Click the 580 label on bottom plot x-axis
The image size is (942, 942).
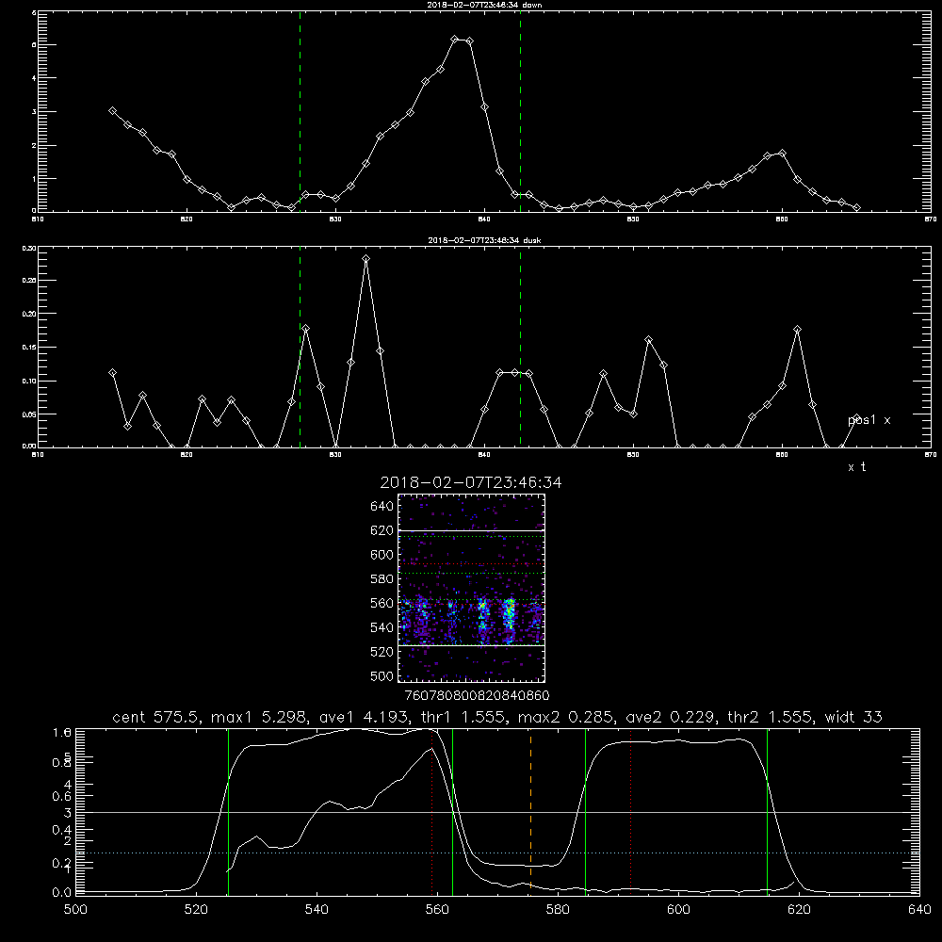click(558, 910)
